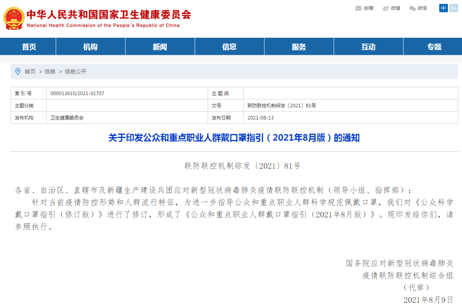Click the 信息公开 breadcrumb link
Viewport: 462px width, 305px height.
tap(76, 72)
